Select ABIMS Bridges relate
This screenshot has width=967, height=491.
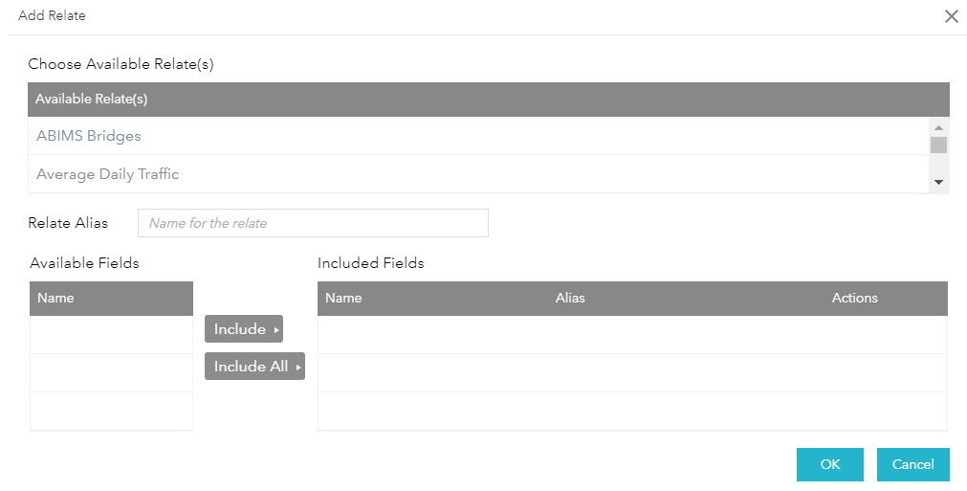click(x=89, y=136)
